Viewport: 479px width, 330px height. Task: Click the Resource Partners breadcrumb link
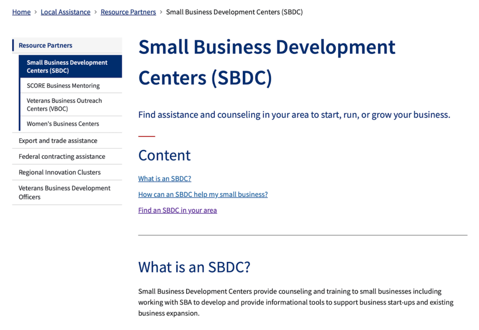click(128, 12)
